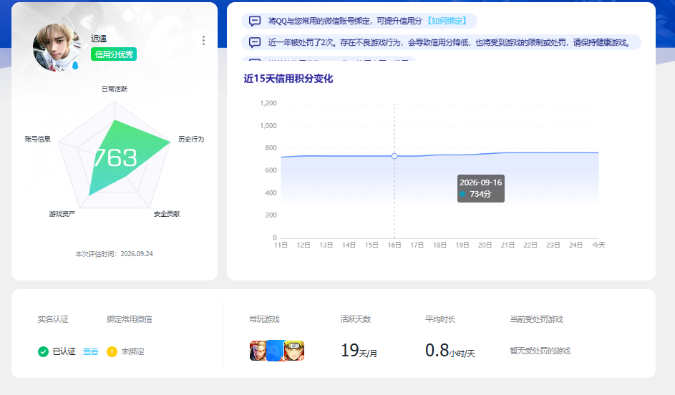Click the 16日 data point on the line chart

tap(394, 156)
